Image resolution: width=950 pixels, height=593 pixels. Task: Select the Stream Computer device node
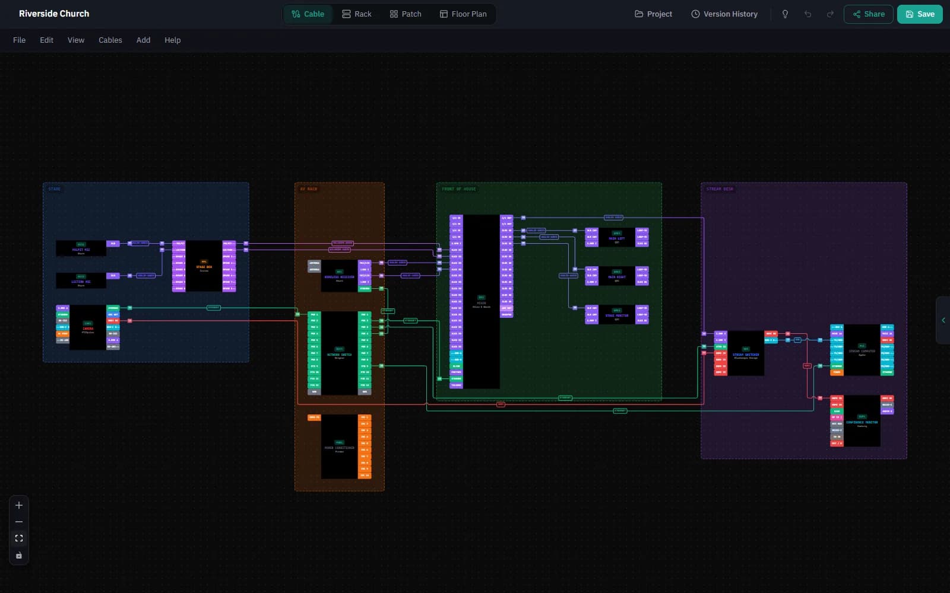point(862,349)
